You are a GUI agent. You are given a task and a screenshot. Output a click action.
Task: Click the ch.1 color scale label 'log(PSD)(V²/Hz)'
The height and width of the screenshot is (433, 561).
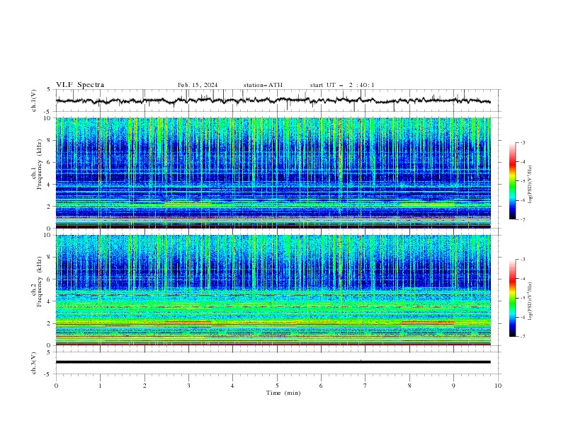530,185
